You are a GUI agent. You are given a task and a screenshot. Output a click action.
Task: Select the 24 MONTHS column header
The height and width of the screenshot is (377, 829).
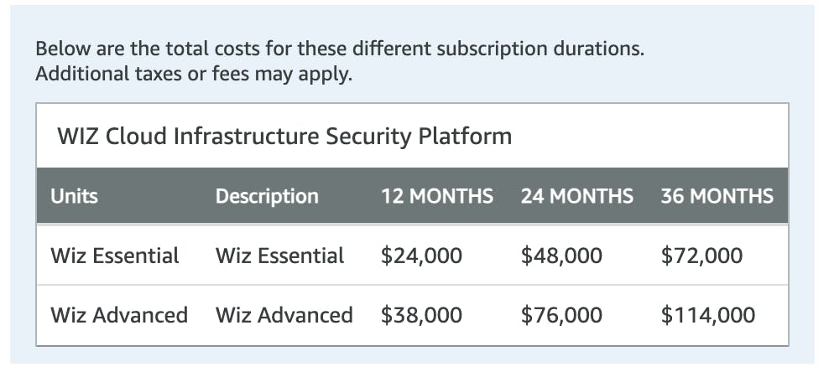point(576,196)
